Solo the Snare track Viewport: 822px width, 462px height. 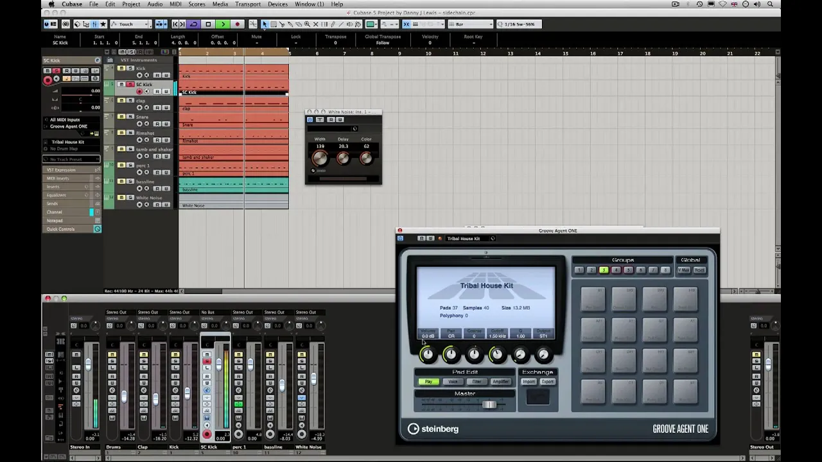pyautogui.click(x=131, y=117)
